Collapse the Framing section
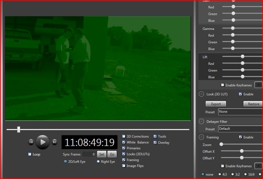Image resolution: width=263 pixels, height=179 pixels. click(201, 137)
